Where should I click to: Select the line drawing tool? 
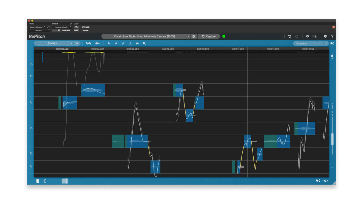tap(130, 43)
